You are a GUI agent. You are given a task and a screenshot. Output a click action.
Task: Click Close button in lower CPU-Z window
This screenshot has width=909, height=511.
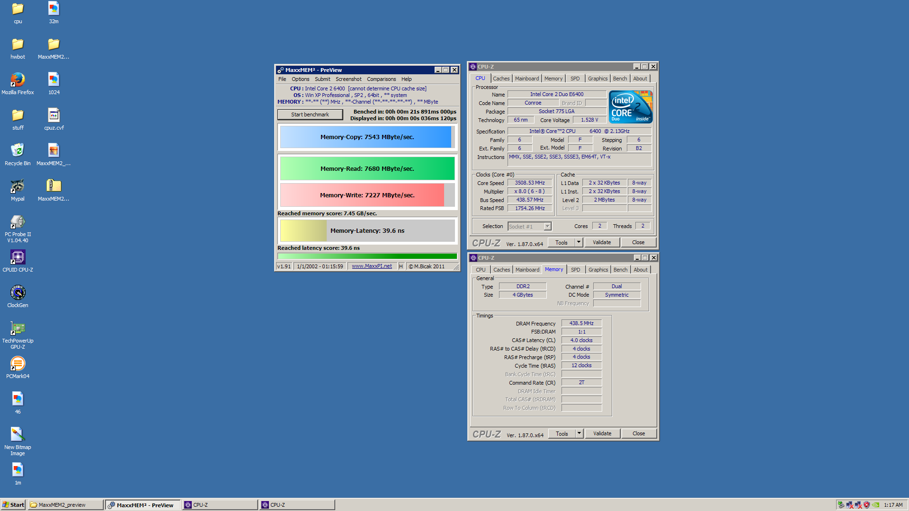point(639,433)
